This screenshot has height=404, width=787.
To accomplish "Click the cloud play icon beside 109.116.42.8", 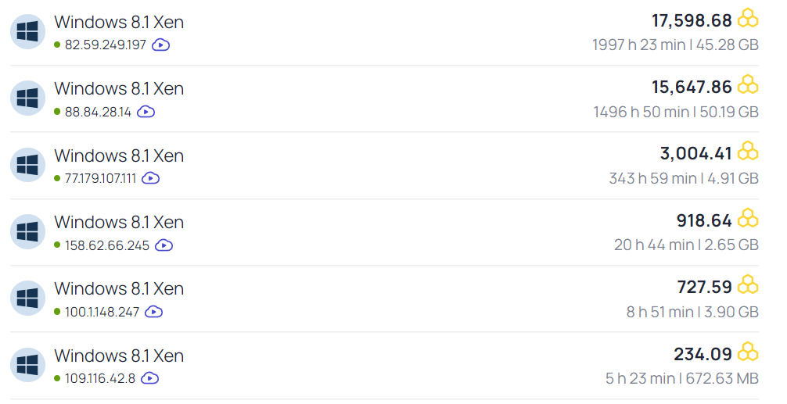I will [149, 378].
